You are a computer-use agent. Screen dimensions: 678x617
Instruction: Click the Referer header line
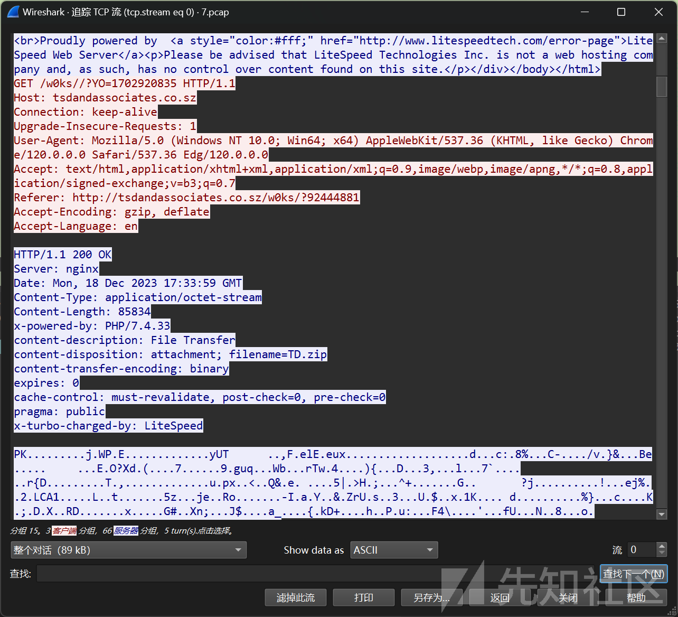point(187,198)
